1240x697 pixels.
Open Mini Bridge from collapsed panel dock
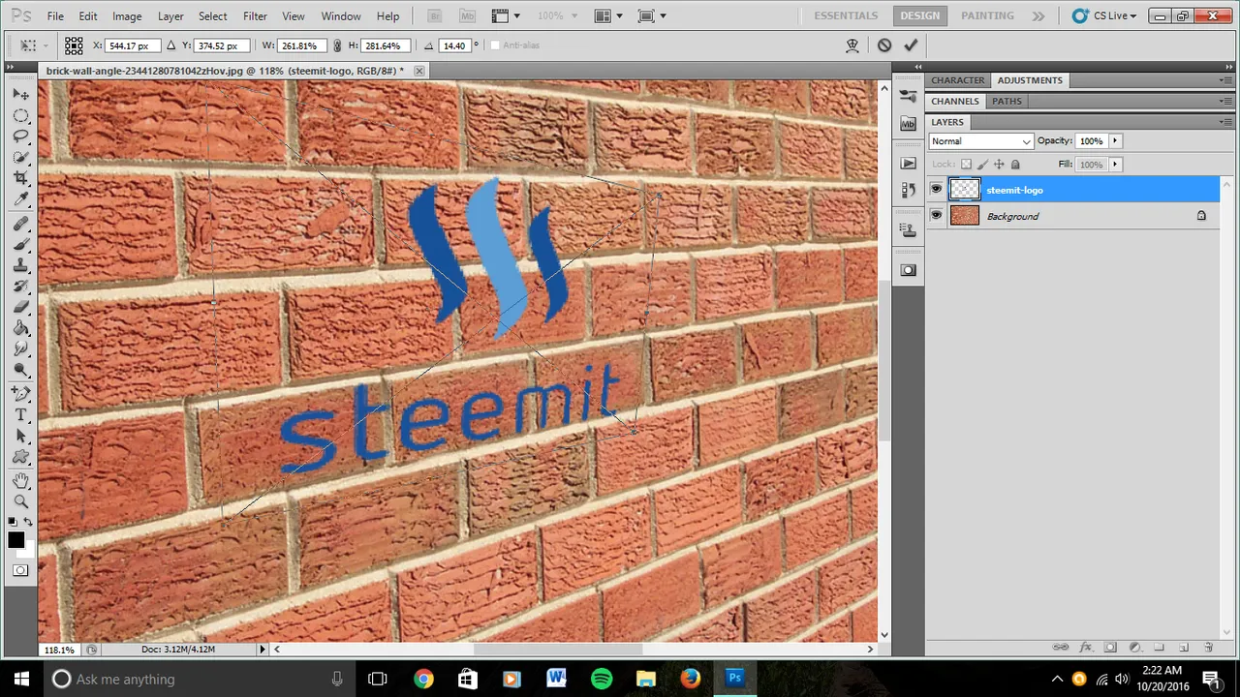pos(908,124)
